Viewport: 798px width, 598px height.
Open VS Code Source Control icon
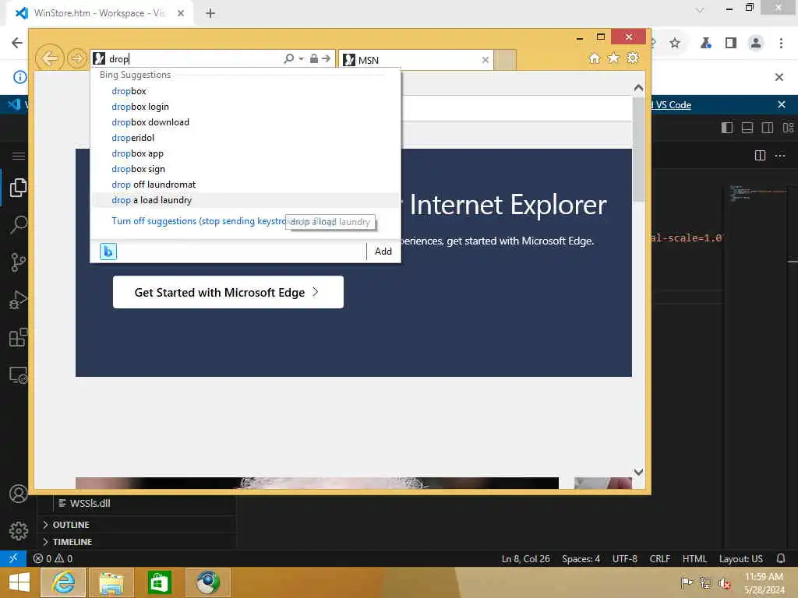tap(19, 262)
